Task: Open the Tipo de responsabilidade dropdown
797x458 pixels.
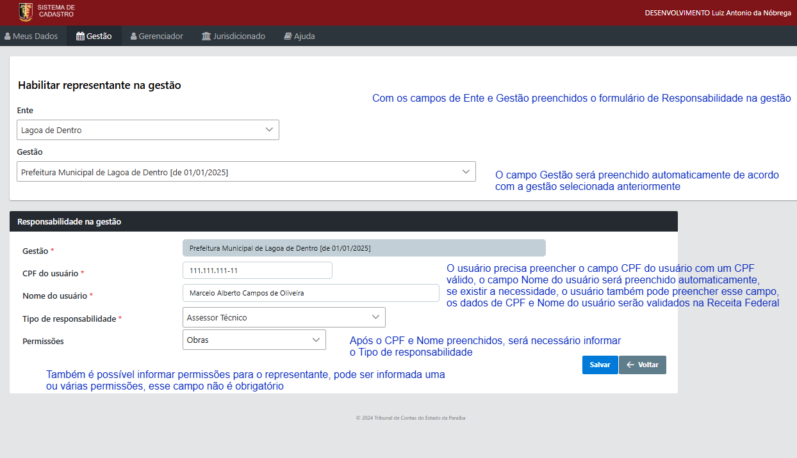Action: click(284, 317)
